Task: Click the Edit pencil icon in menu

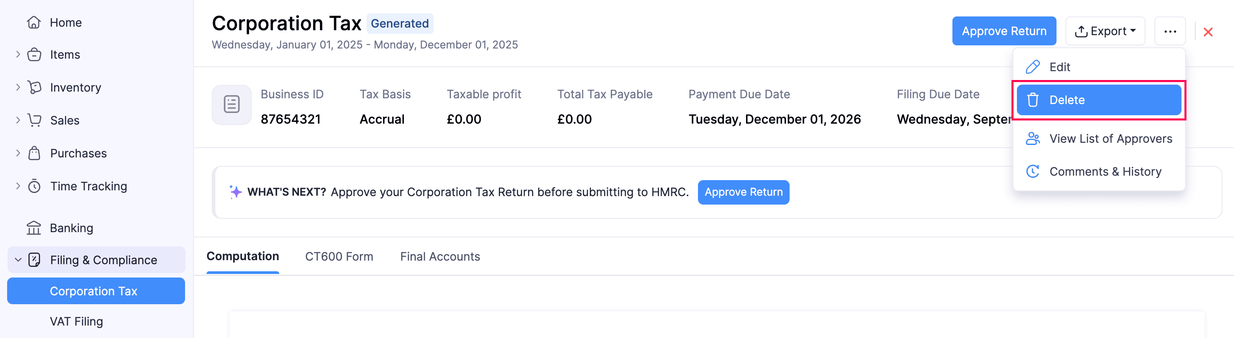Action: [x=1033, y=67]
